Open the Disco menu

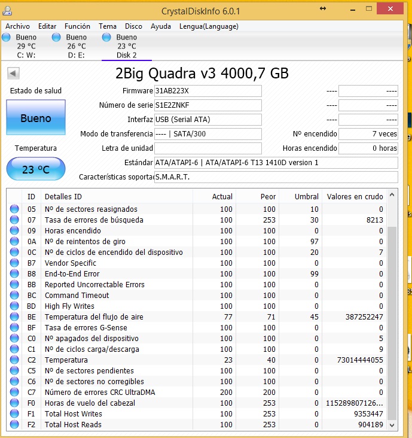(133, 26)
